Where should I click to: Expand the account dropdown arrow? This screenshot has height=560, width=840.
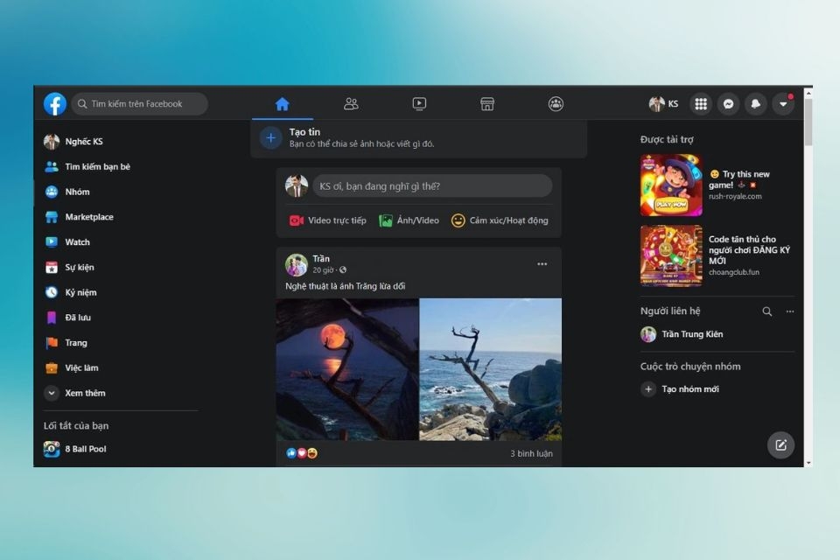click(x=782, y=104)
